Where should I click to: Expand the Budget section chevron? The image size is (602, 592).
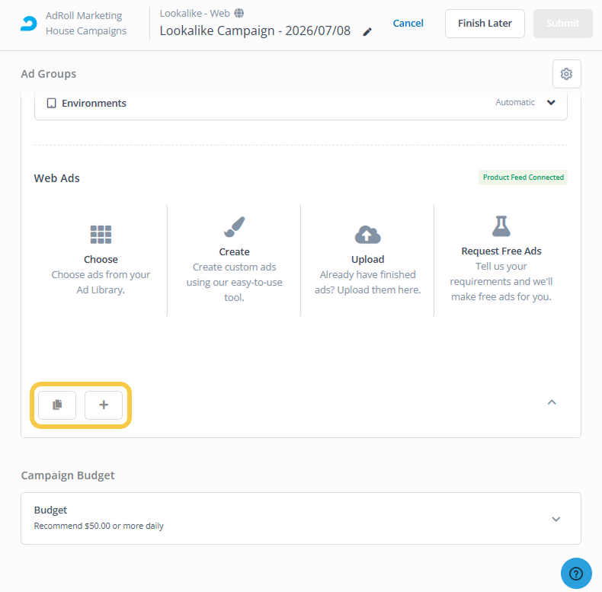coord(556,519)
